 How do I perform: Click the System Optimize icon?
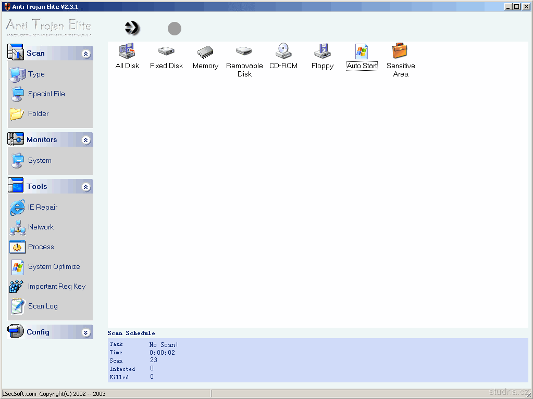(x=18, y=267)
